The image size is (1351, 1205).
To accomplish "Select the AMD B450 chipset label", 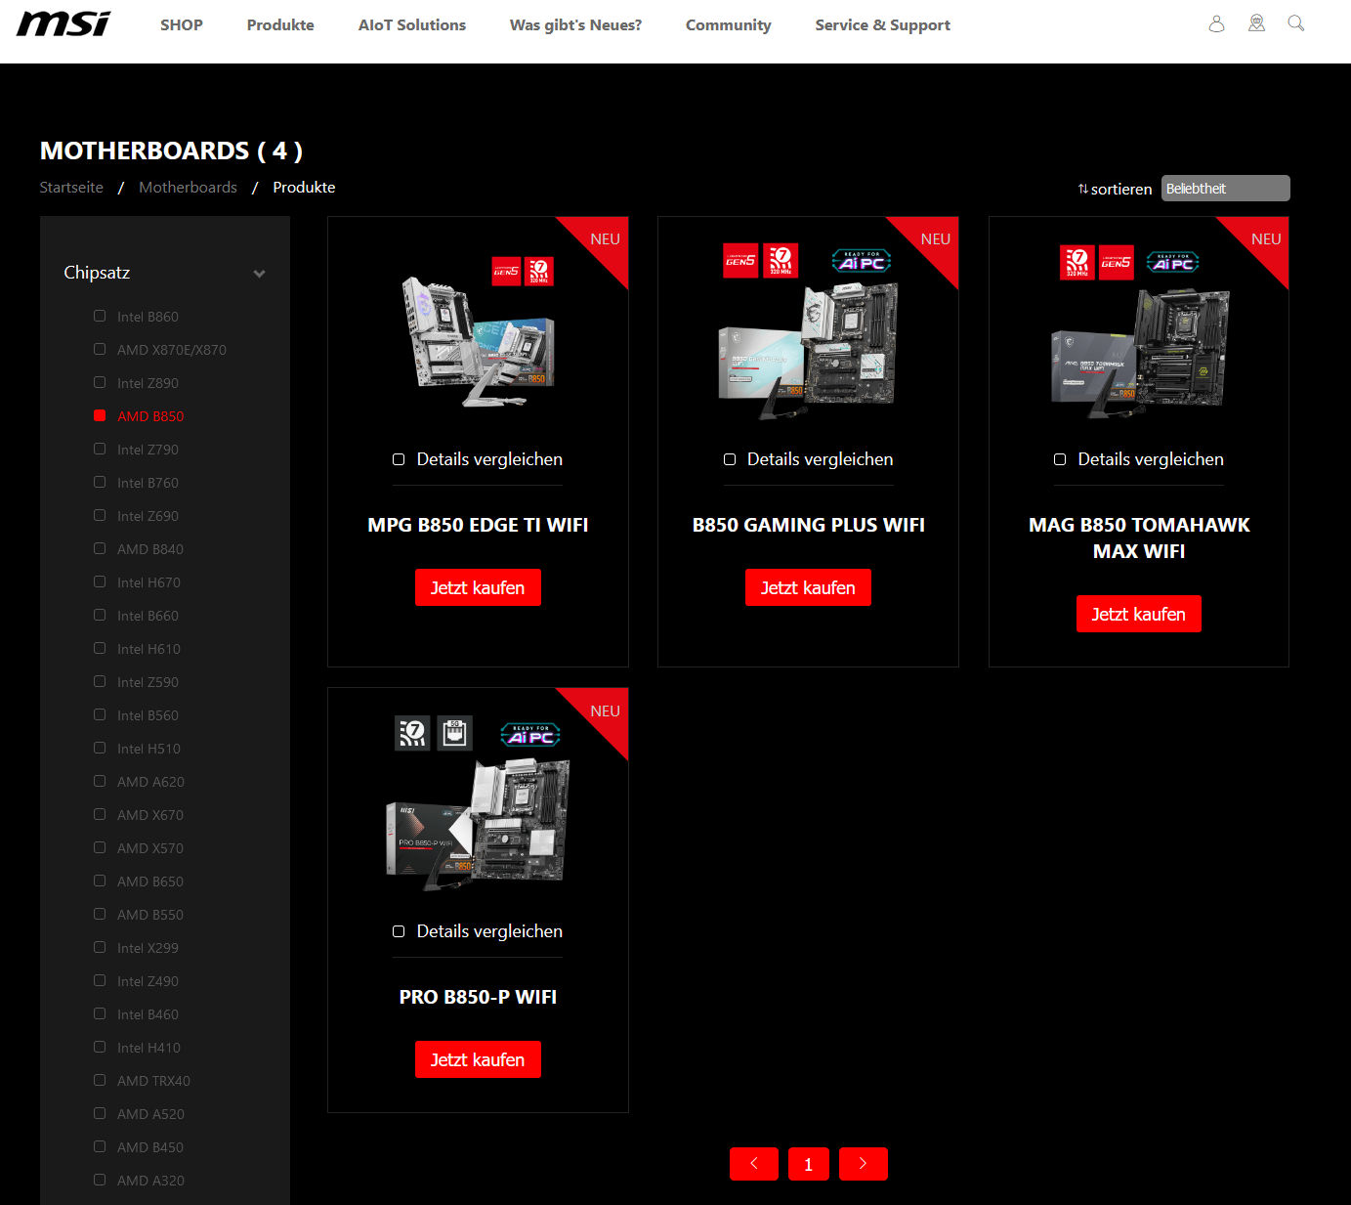I will (x=150, y=1147).
